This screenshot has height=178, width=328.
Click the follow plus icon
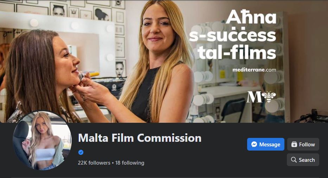click(x=294, y=144)
